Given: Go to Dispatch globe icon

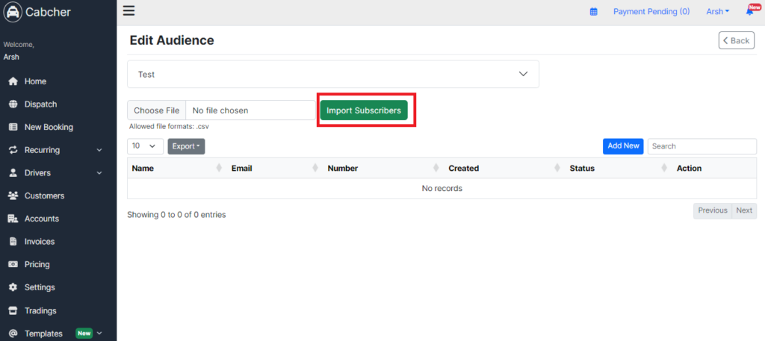Looking at the screenshot, I should (13, 104).
